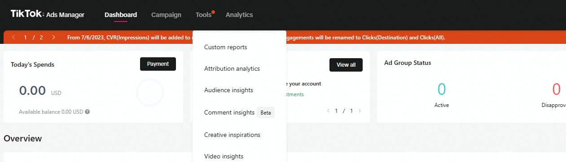
Task: Click the help icon beside Available balance
Action: click(x=88, y=111)
